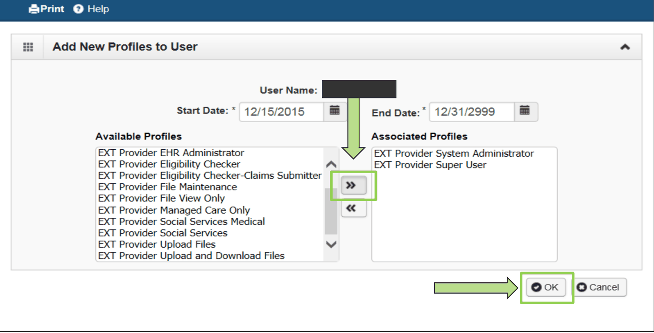This screenshot has height=333, width=654.
Task: Select EXT Provider Social Services profile
Action: [x=163, y=233]
